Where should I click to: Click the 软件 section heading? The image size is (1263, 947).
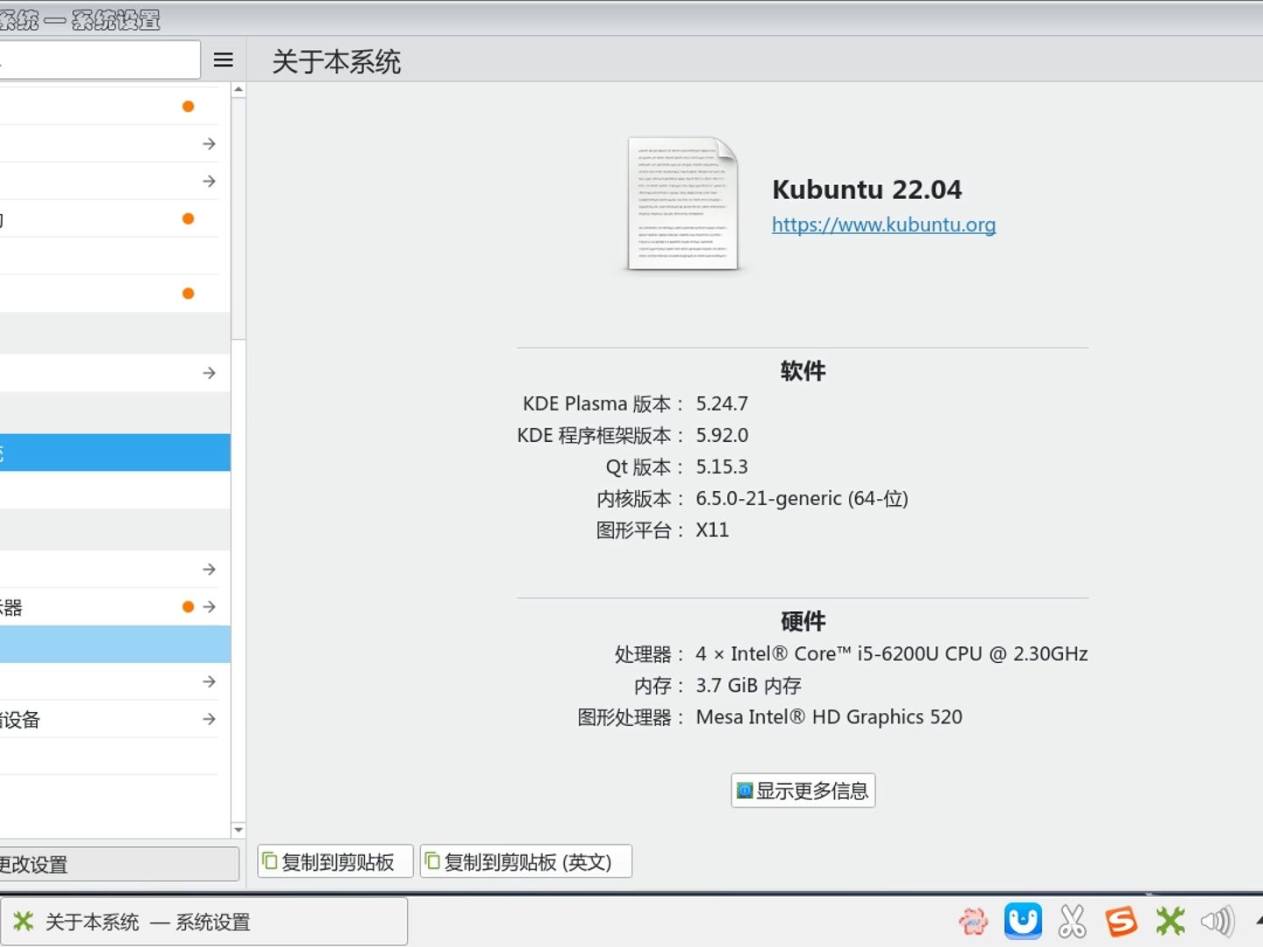coord(803,371)
